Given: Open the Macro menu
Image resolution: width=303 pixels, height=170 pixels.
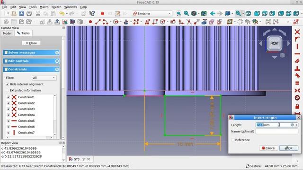Looking at the screenshot, I should click(x=44, y=7).
